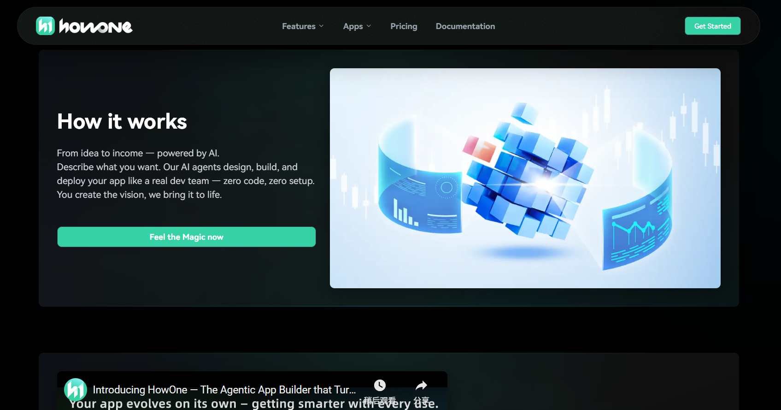Viewport: 781px width, 410px height.
Task: Click the Watch Later clock icon
Action: coord(380,386)
